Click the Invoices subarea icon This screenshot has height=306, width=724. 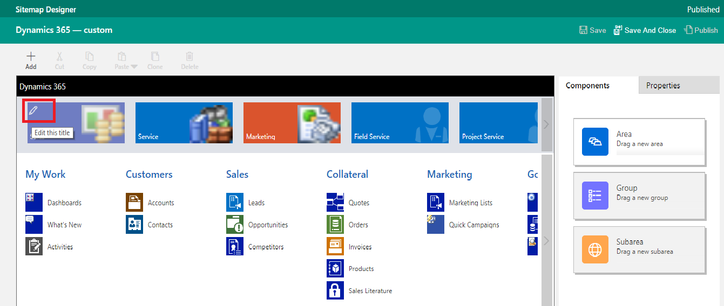335,247
